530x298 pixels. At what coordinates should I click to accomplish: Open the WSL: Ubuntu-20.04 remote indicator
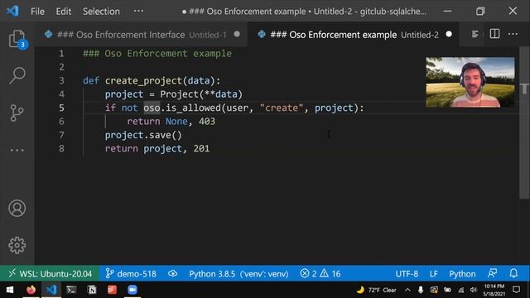(x=50, y=273)
